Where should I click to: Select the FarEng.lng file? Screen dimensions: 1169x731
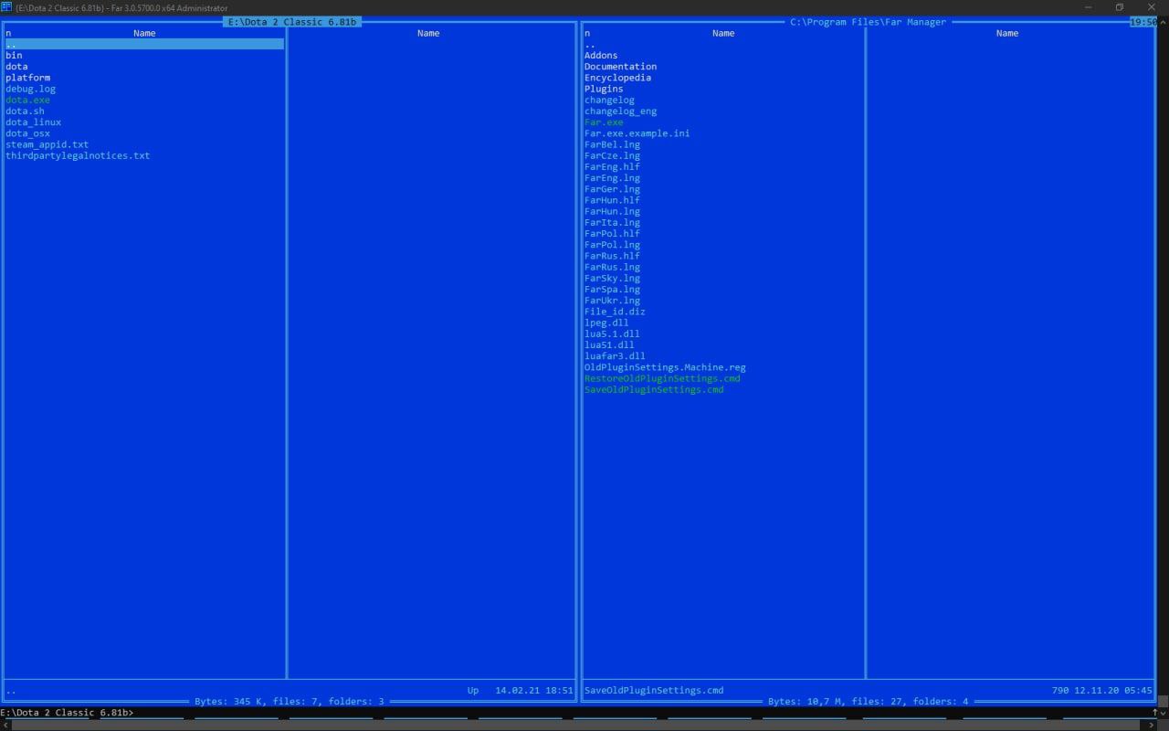[612, 177]
